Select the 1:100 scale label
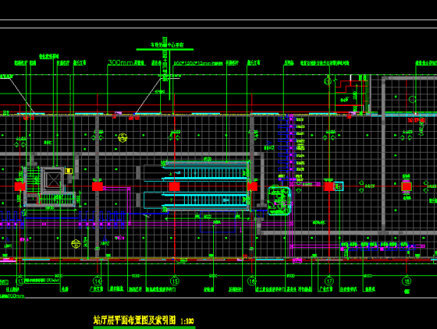 [x=187, y=321]
